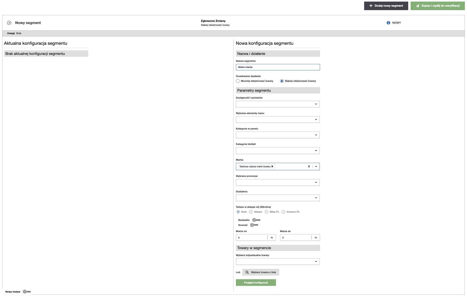This screenshot has height=296, width=467.
Task: Click the Podgląd konfiguracji button
Action: pos(256,283)
